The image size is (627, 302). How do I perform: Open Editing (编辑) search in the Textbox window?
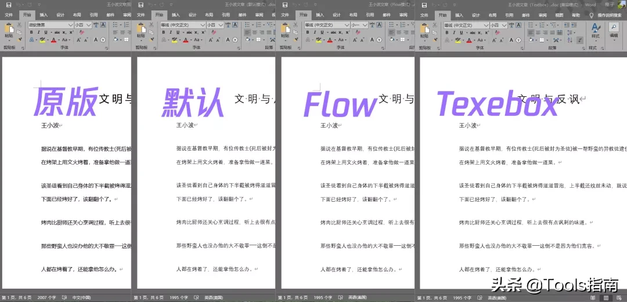(x=614, y=30)
